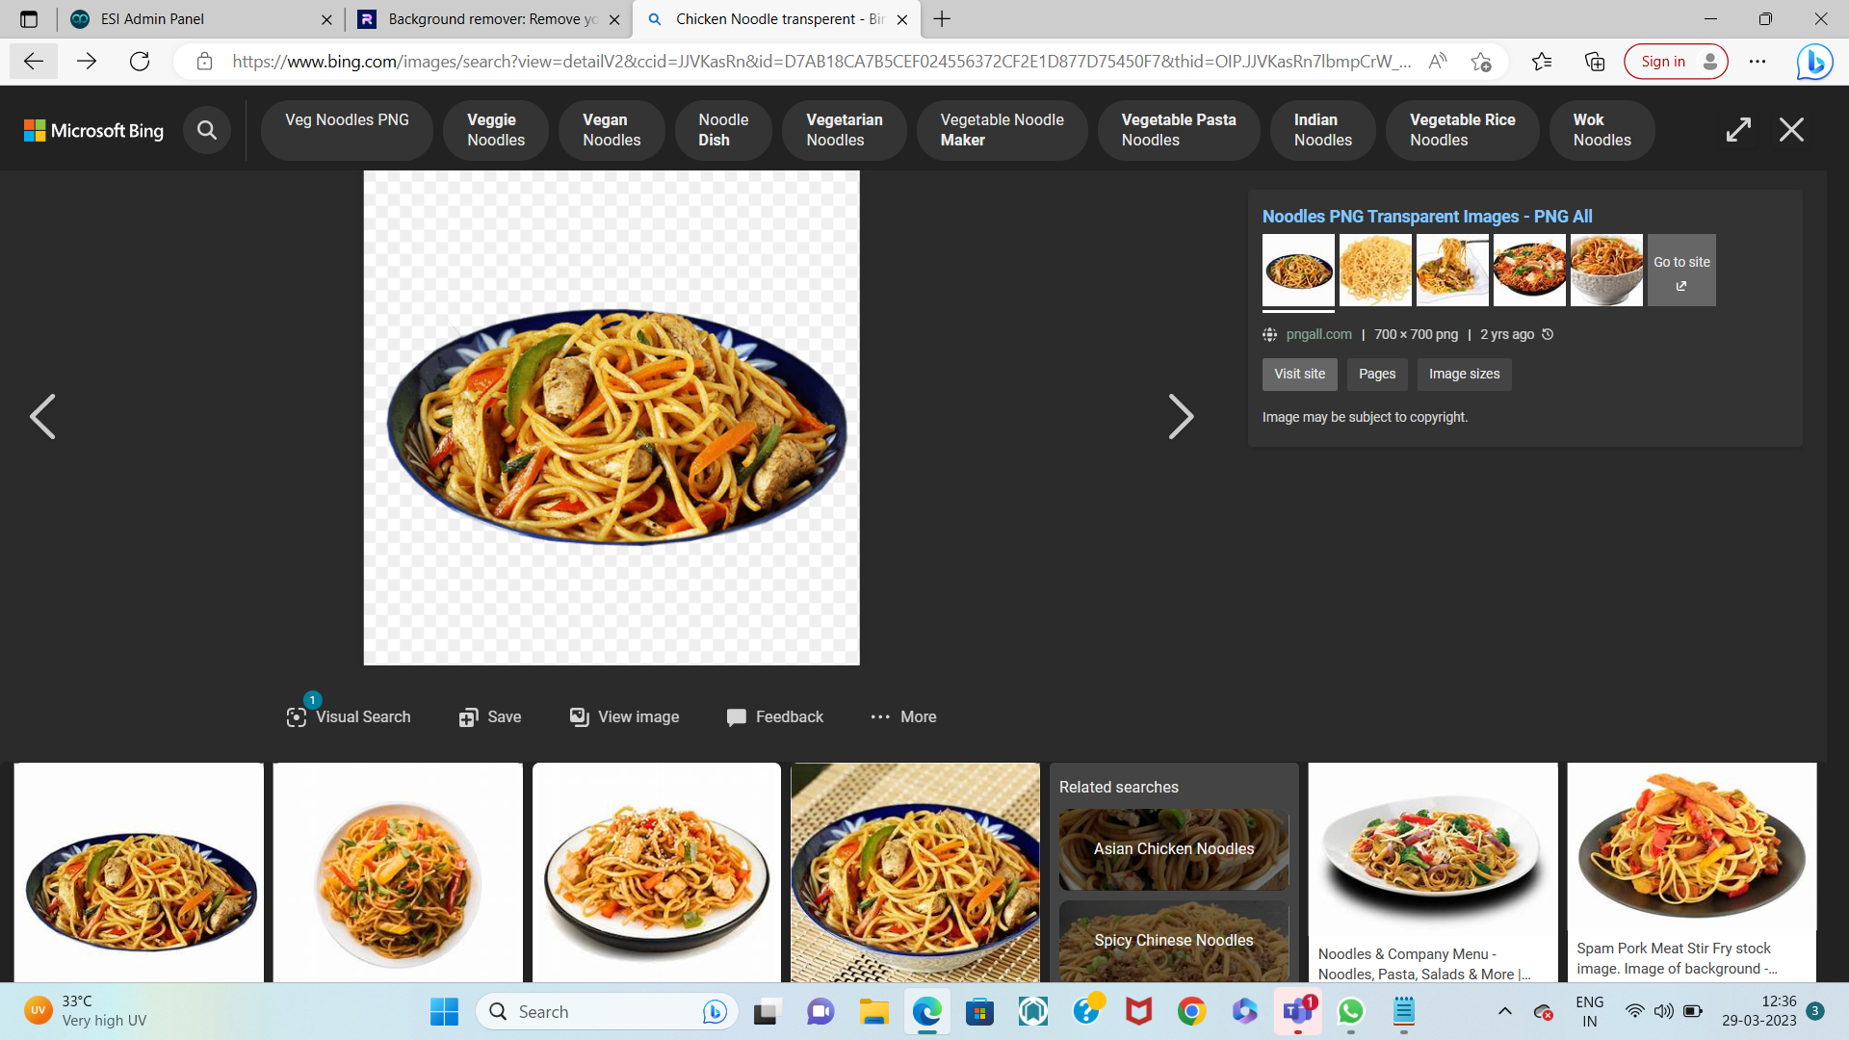Add page to favorites star icon

coord(1481,62)
